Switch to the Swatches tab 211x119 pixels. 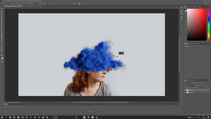click(x=189, y=7)
